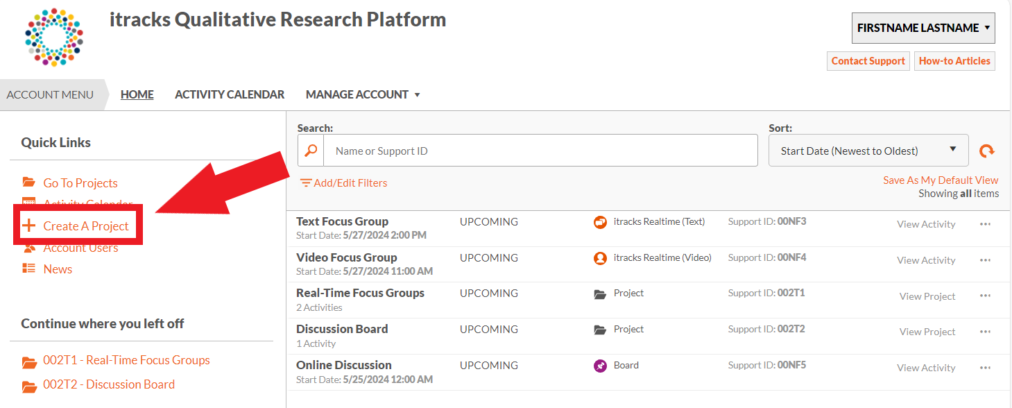
Task: Click the magnifier search icon
Action: tap(311, 151)
